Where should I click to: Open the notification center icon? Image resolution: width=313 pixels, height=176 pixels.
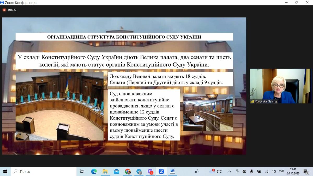(x=306, y=171)
